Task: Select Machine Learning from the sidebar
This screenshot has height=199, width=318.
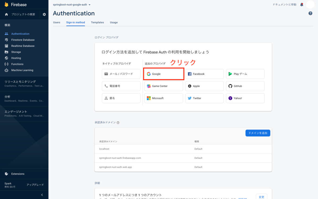Action: (22, 70)
